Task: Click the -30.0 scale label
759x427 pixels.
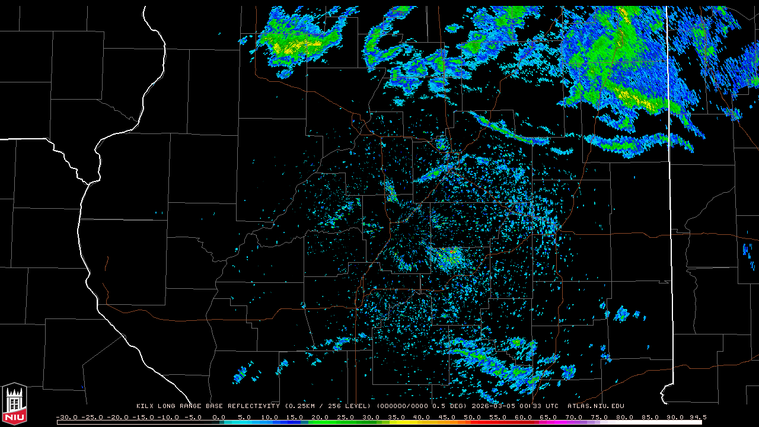Action: pos(66,418)
